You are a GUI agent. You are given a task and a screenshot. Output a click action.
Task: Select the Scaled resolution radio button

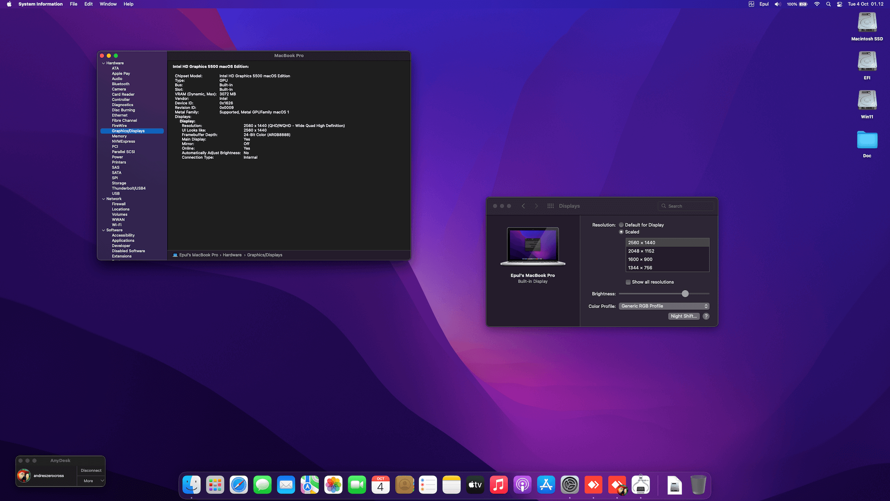pyautogui.click(x=621, y=232)
